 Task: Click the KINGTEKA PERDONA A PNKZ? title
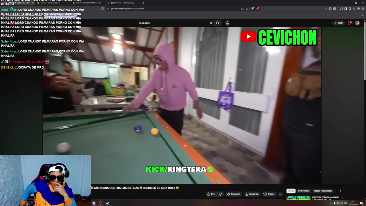325,197
